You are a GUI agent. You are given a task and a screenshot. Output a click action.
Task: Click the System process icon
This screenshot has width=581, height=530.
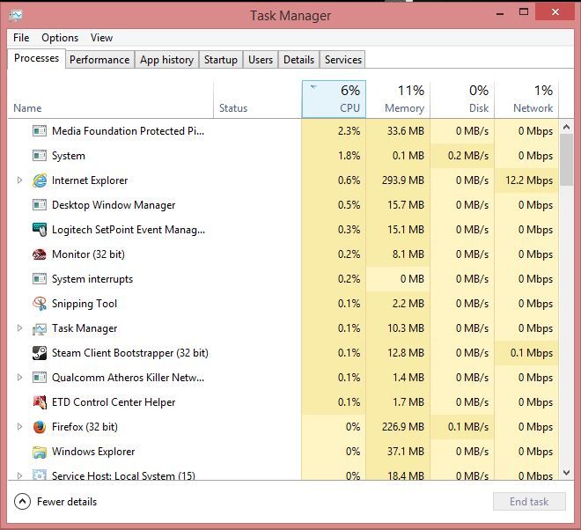40,156
